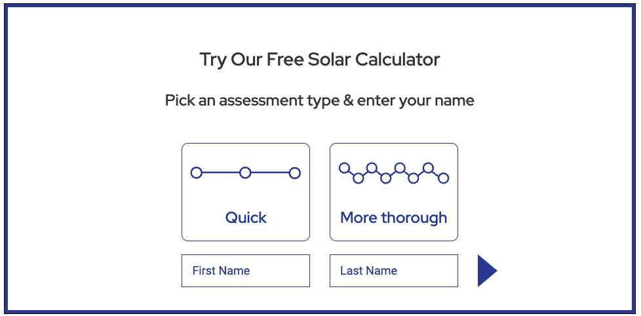Image resolution: width=641 pixels, height=316 pixels.
Task: Click the rightmost circle of the zigzag icon
Action: [444, 178]
